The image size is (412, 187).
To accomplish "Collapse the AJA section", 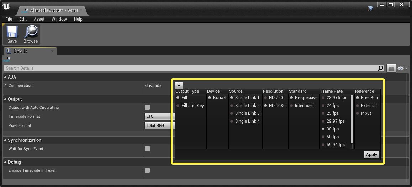I will 5,77.
